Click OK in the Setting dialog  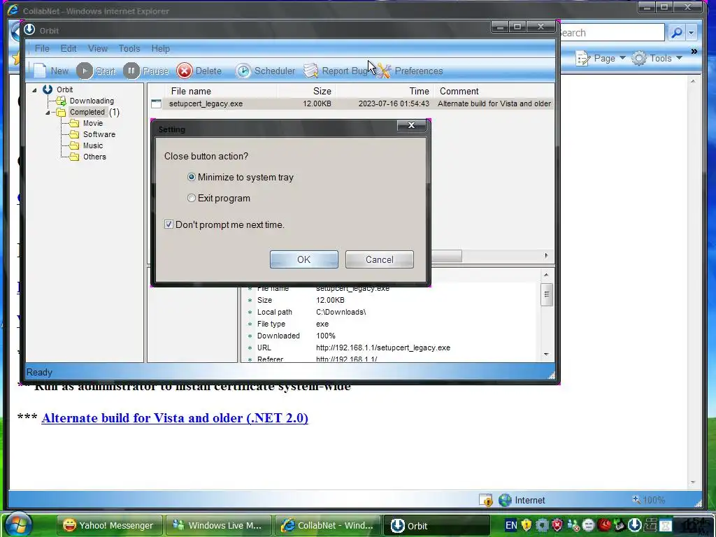click(304, 259)
